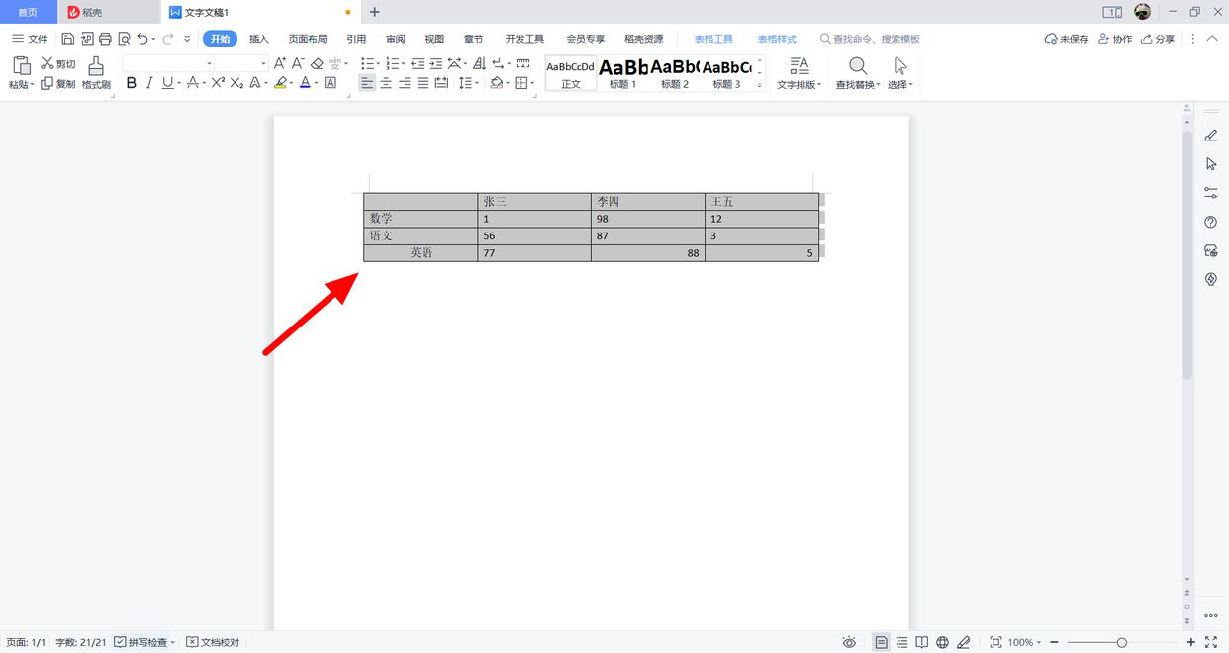Image resolution: width=1229 pixels, height=653 pixels.
Task: Apply superscript X² formatting
Action: pyautogui.click(x=219, y=83)
